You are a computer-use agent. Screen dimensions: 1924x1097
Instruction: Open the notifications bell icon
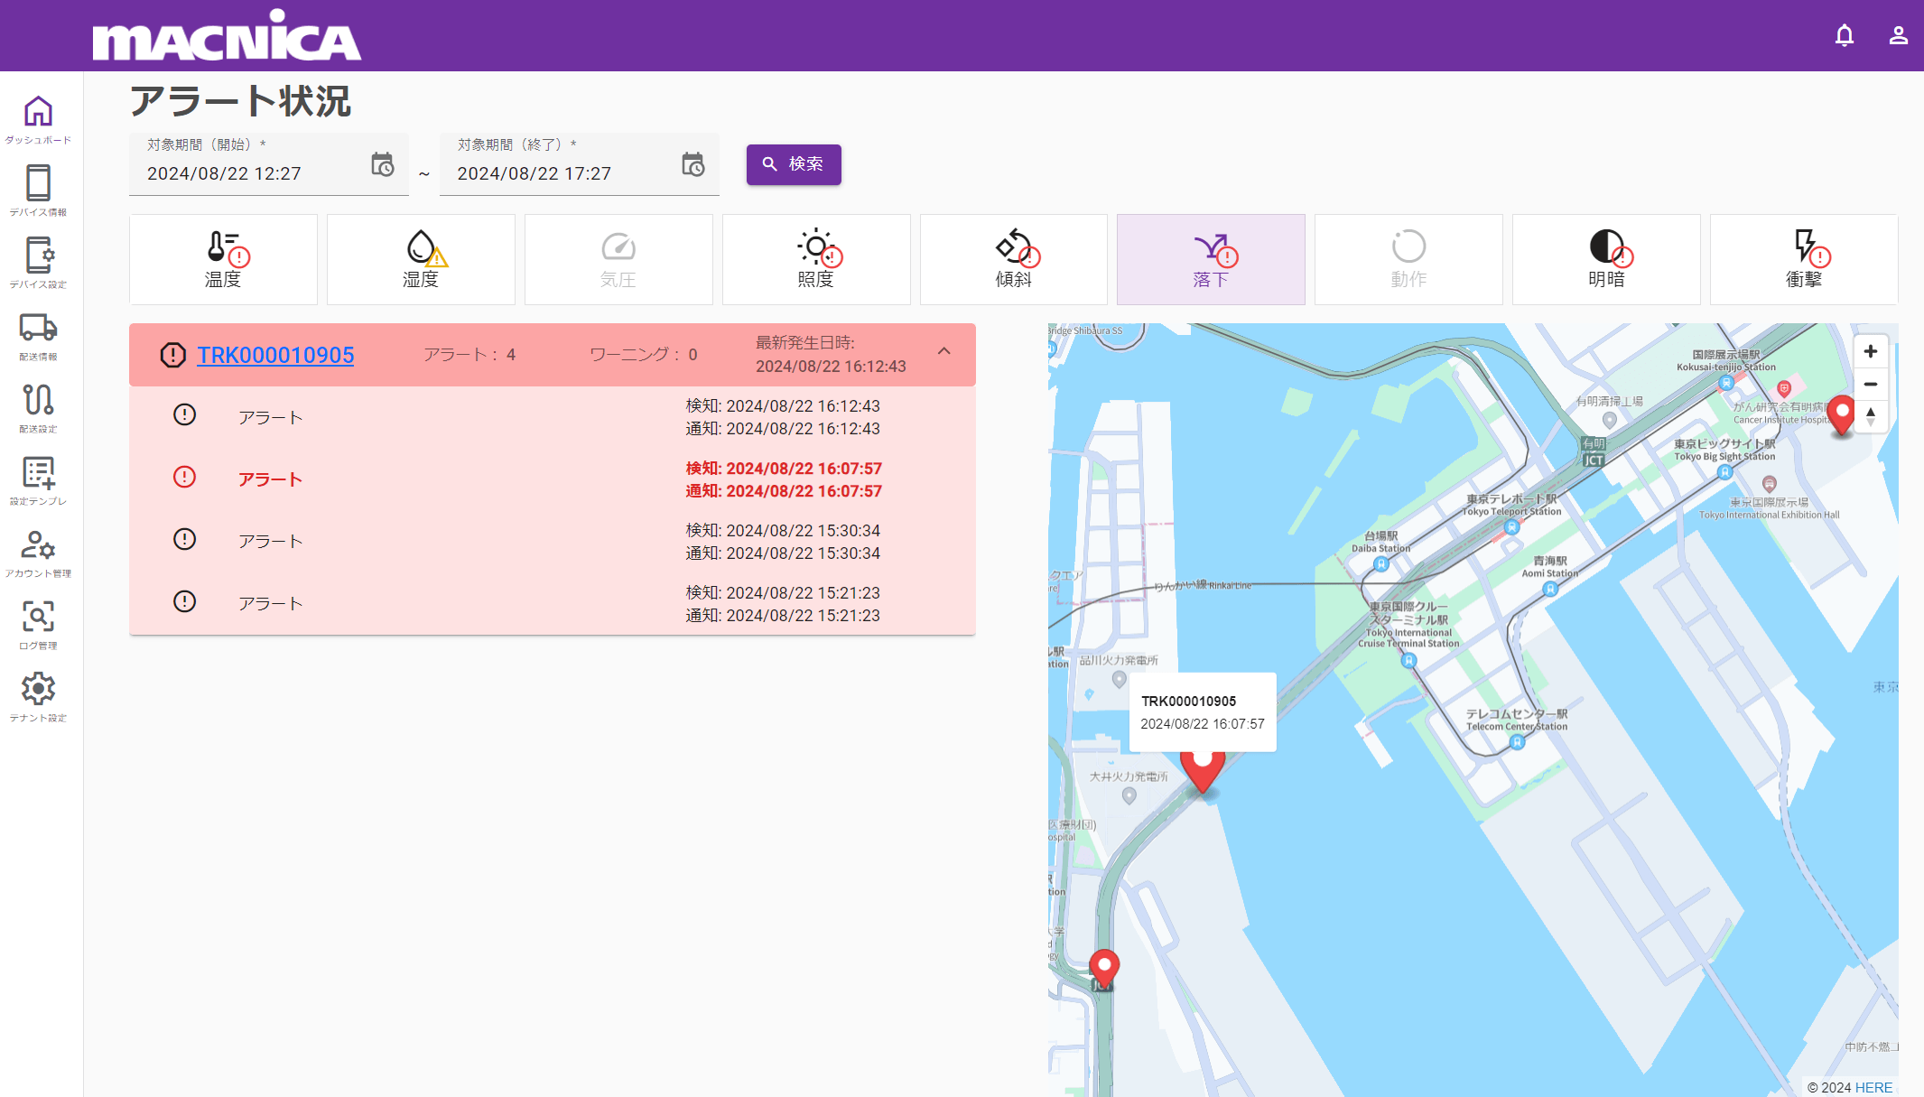(1845, 35)
